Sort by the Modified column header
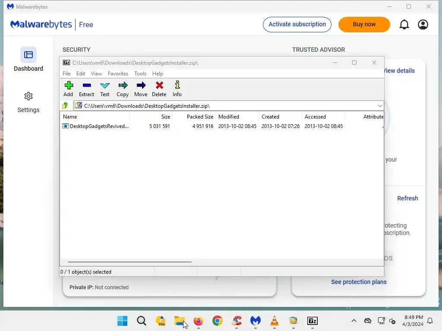This screenshot has height=331, width=442. [237, 116]
